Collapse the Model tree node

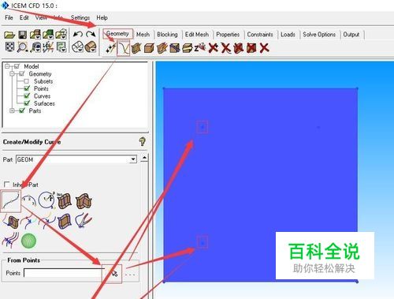[7, 66]
